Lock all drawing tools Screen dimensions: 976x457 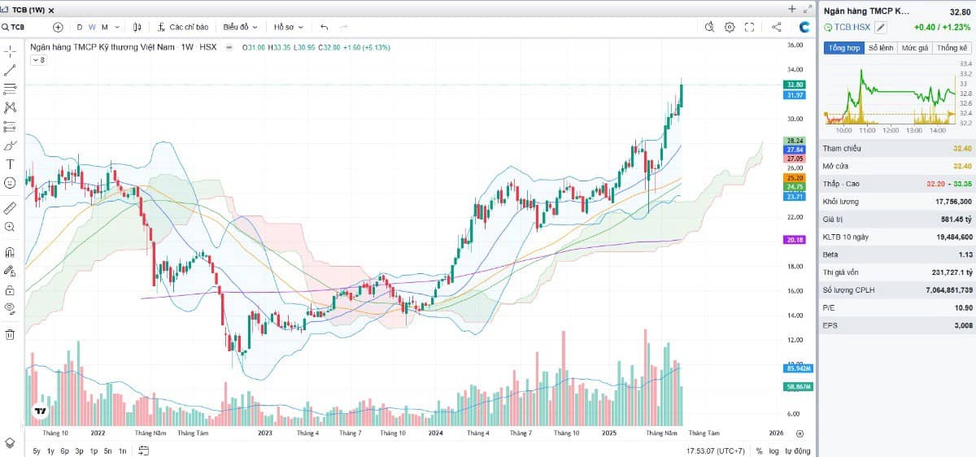tap(11, 289)
